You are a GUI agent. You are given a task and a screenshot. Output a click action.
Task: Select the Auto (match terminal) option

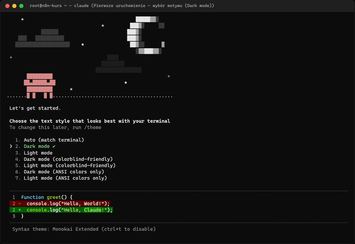click(x=50, y=140)
